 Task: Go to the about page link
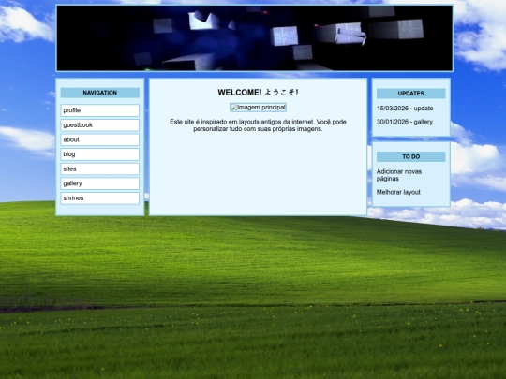coord(99,139)
